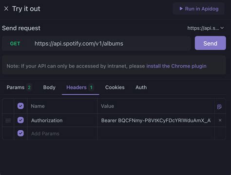This screenshot has width=231, height=175.
Task: Switch to the Params tab
Action: point(19,87)
